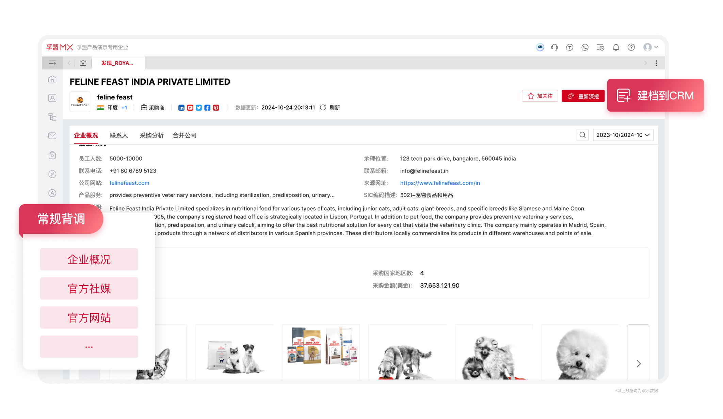Open the AI assistant in the top bar
This screenshot has height=419, width=723.
pos(540,47)
